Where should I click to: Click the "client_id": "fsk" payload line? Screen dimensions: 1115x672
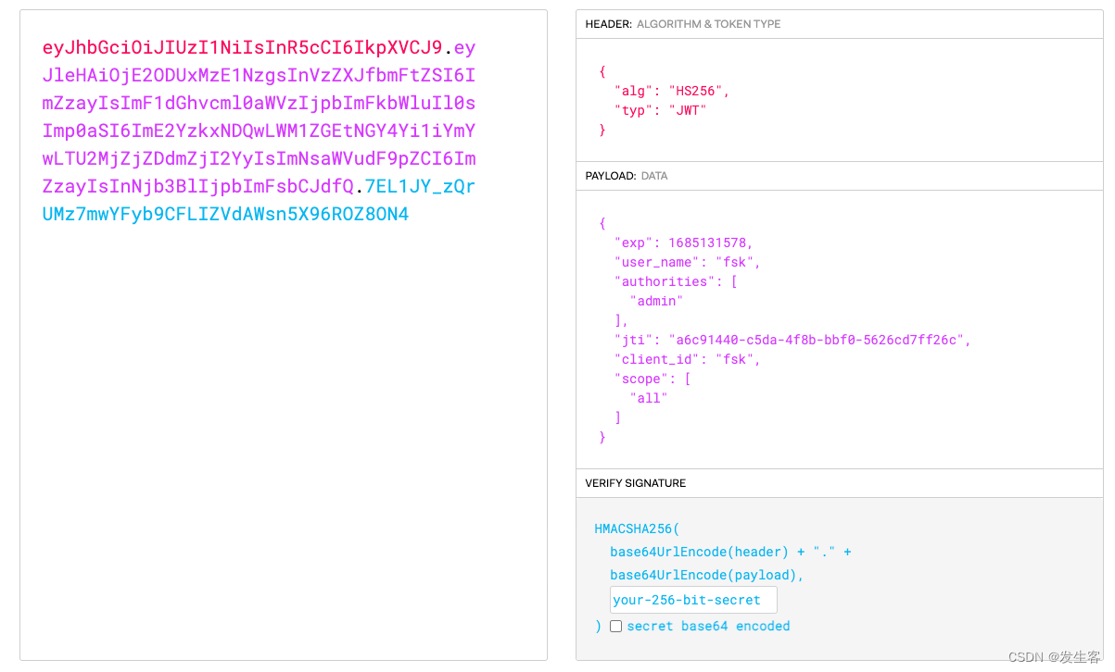pos(687,359)
